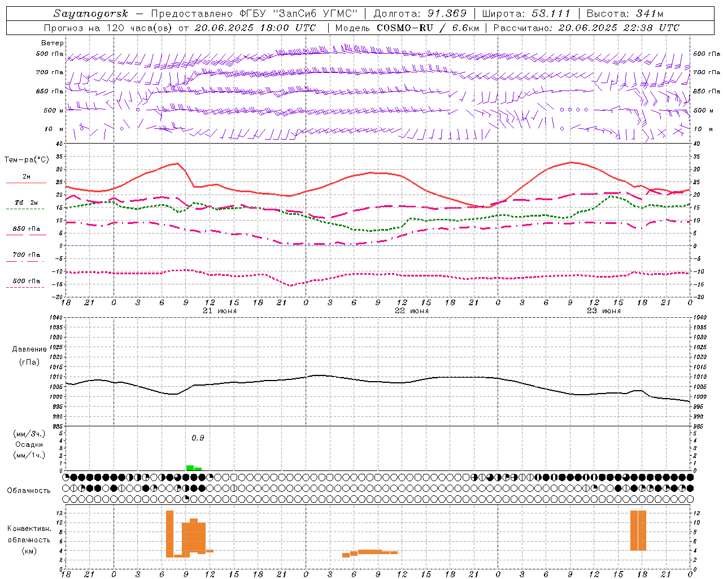Select the 'Высота: 341м' elevation value
This screenshot has height=579, width=723.
[x=625, y=14]
